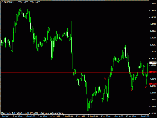Viewport: 157px width, 118px height.
Task: Select the red up arrow under the latest candle
Action: (x=146, y=87)
